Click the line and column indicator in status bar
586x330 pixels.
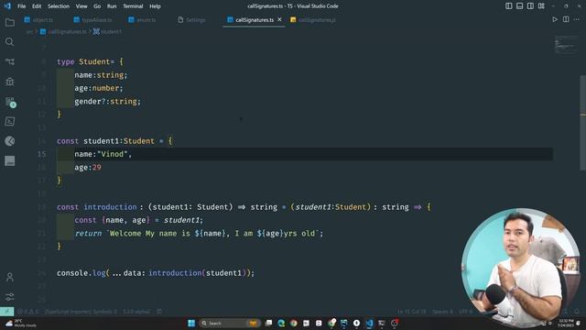(411, 312)
